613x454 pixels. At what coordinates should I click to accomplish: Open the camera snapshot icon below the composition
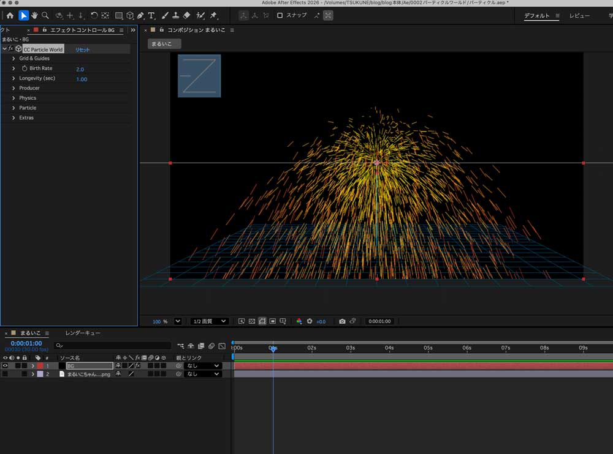coord(341,321)
